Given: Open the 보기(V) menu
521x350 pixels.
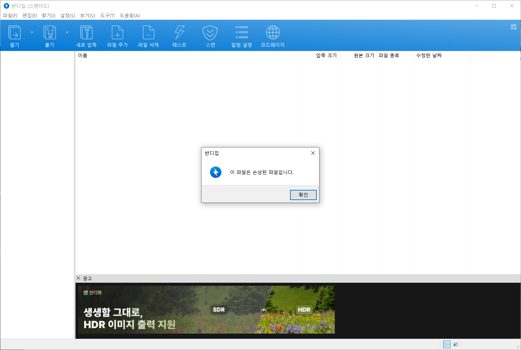Looking at the screenshot, I should (x=88, y=15).
